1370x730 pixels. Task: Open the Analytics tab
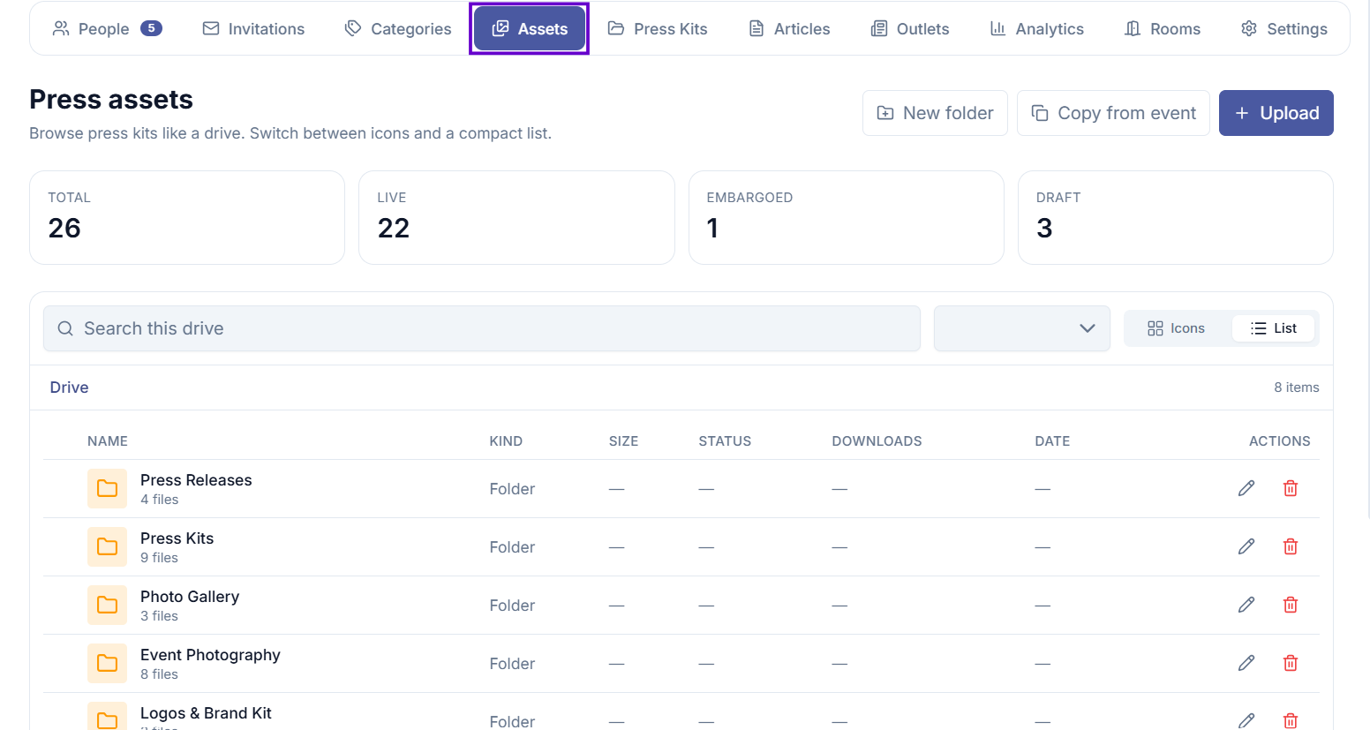1036,29
